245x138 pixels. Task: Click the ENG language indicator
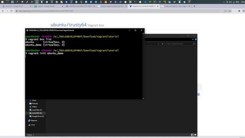click(x=237, y=2)
